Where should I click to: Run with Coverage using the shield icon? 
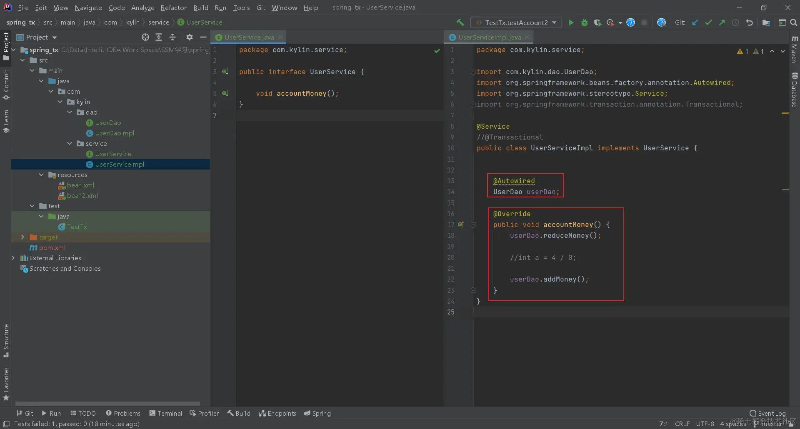coord(597,22)
